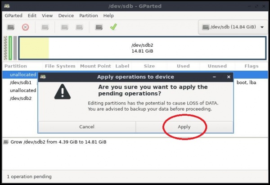The height and width of the screenshot is (185, 270).
Task: Click the Undo last operation toolbar icon
Action: (99, 27)
